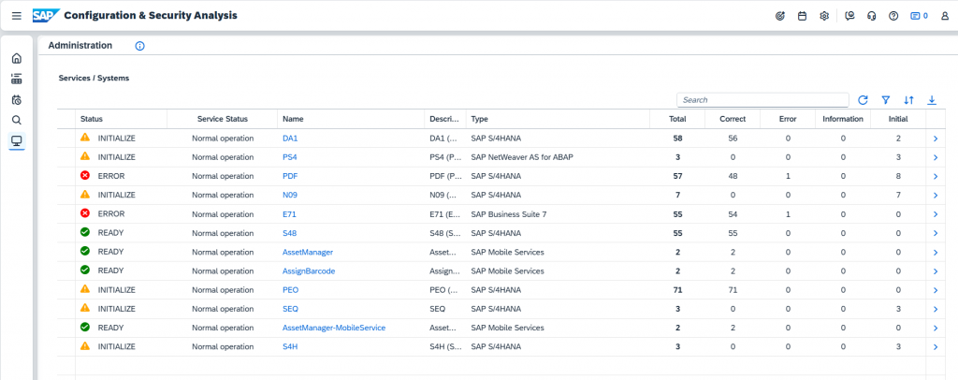Click the Initial column header
This screenshot has width=958, height=380.
point(897,119)
